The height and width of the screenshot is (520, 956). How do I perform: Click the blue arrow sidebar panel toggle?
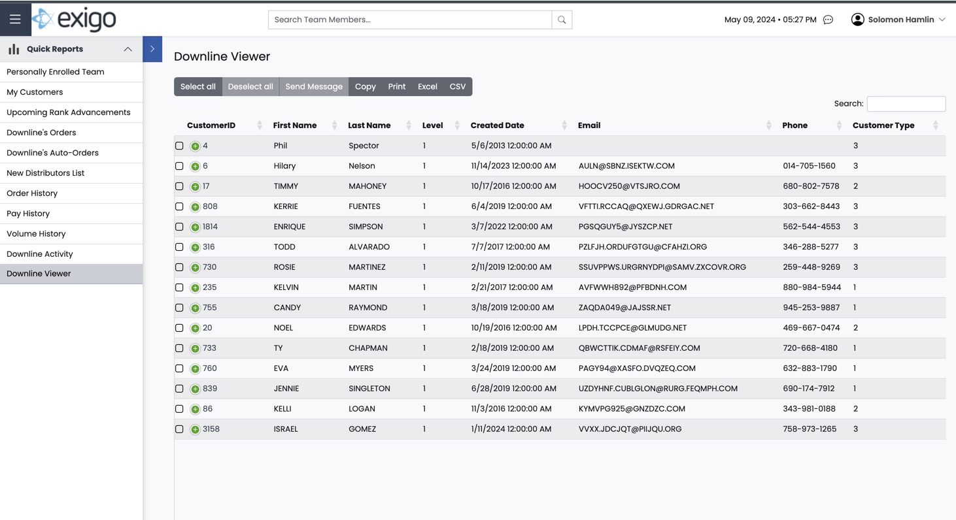152,48
